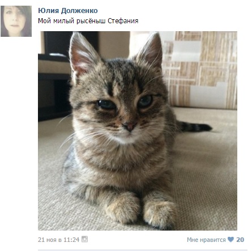View the list of 20 likes
252x251 pixels.
pyautogui.click(x=240, y=240)
